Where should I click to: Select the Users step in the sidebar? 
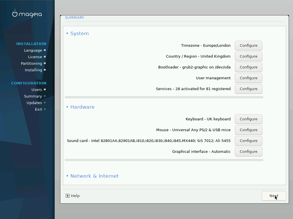pyautogui.click(x=37, y=90)
